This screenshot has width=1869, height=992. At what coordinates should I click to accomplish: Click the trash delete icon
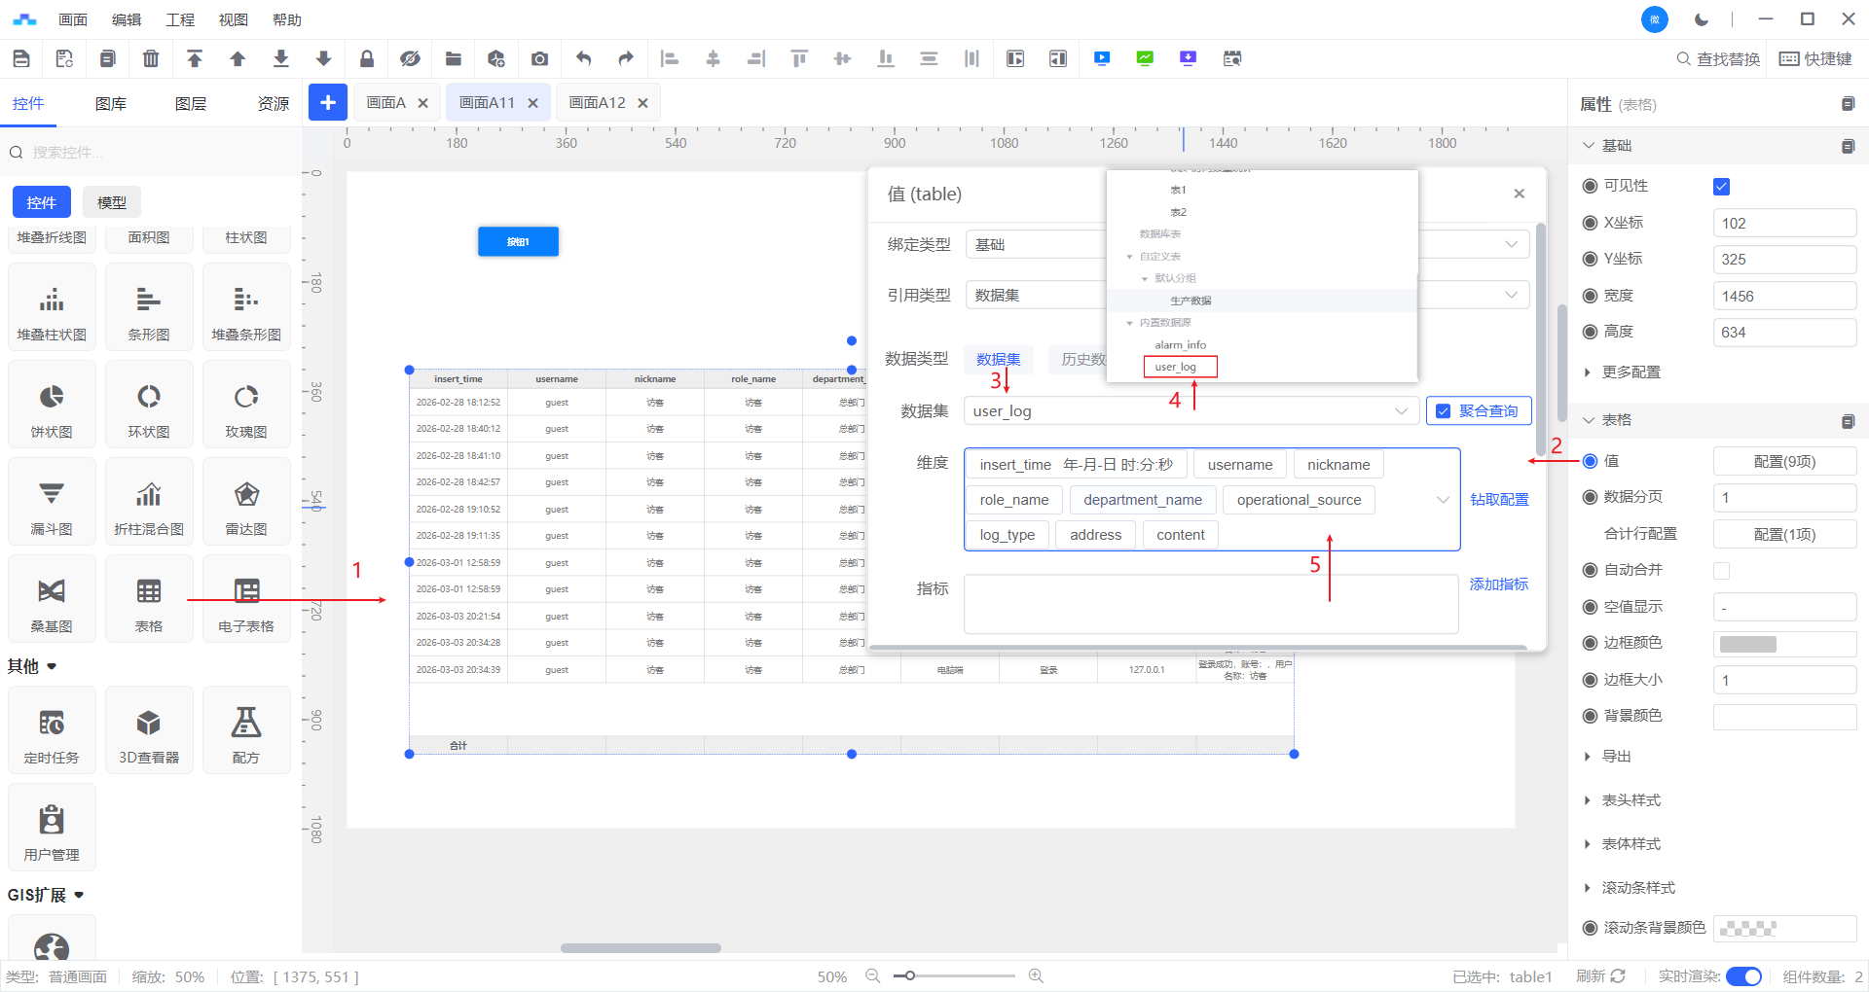point(151,59)
